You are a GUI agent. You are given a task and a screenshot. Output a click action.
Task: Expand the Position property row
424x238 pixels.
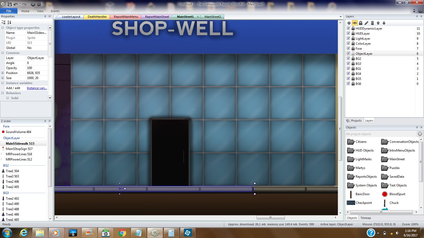click(x=3, y=73)
